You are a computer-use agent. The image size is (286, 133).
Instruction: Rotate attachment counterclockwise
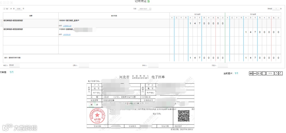(x=276, y=73)
